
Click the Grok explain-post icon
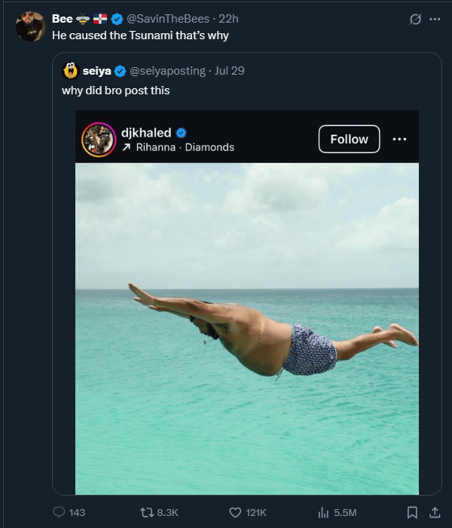coord(415,19)
